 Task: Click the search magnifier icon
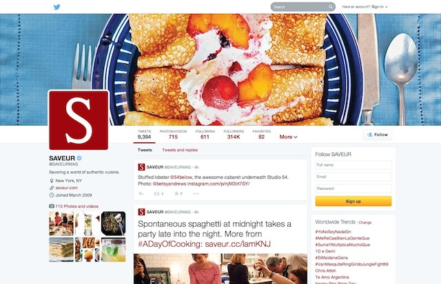pyautogui.click(x=331, y=7)
